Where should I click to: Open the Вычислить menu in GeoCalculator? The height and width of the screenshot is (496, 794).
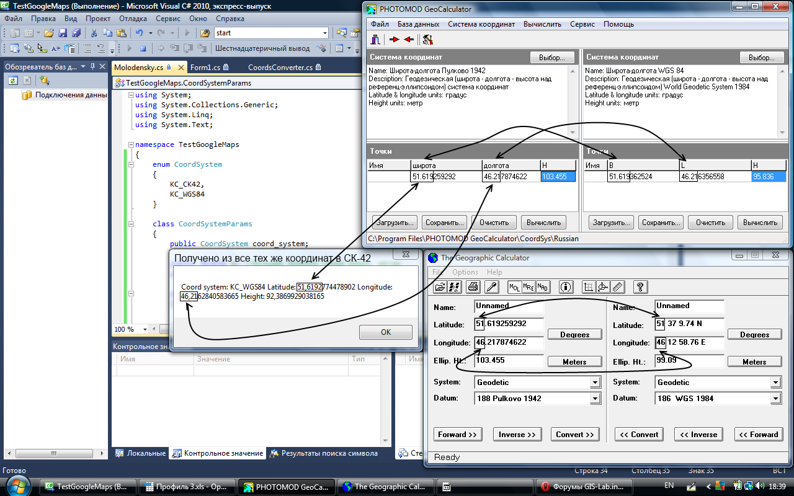point(542,24)
